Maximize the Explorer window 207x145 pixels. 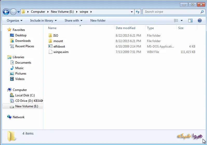click(x=192, y=5)
